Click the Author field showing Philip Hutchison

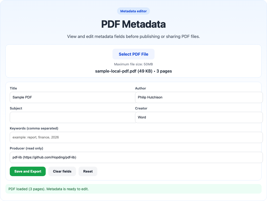click(x=199, y=97)
